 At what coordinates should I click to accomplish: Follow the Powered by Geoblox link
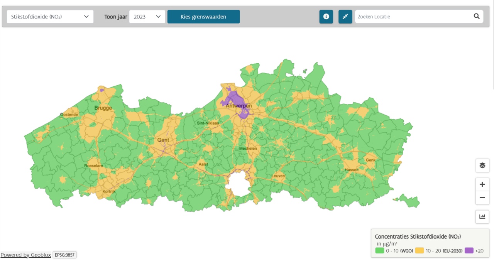click(x=25, y=255)
